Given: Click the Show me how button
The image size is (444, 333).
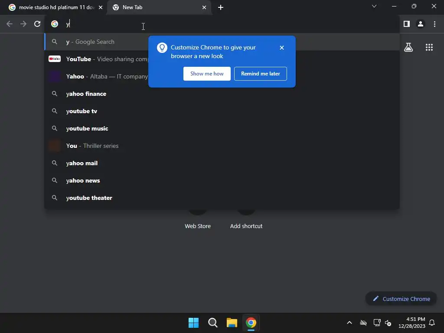Looking at the screenshot, I should tap(207, 74).
